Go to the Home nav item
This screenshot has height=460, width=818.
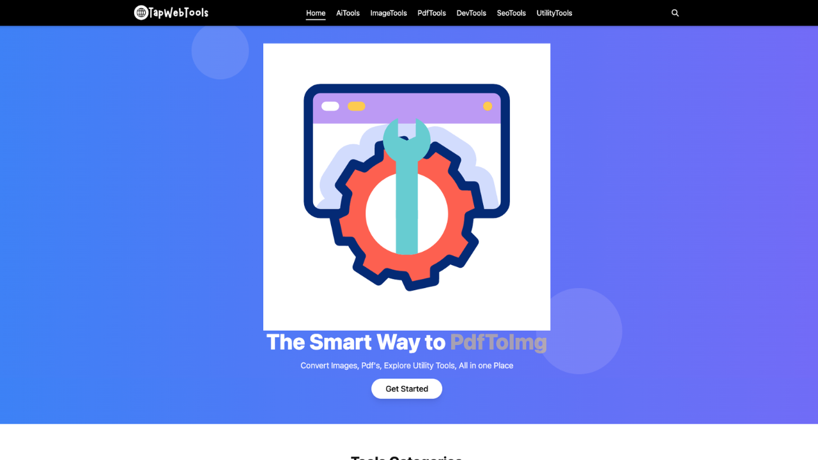[316, 13]
